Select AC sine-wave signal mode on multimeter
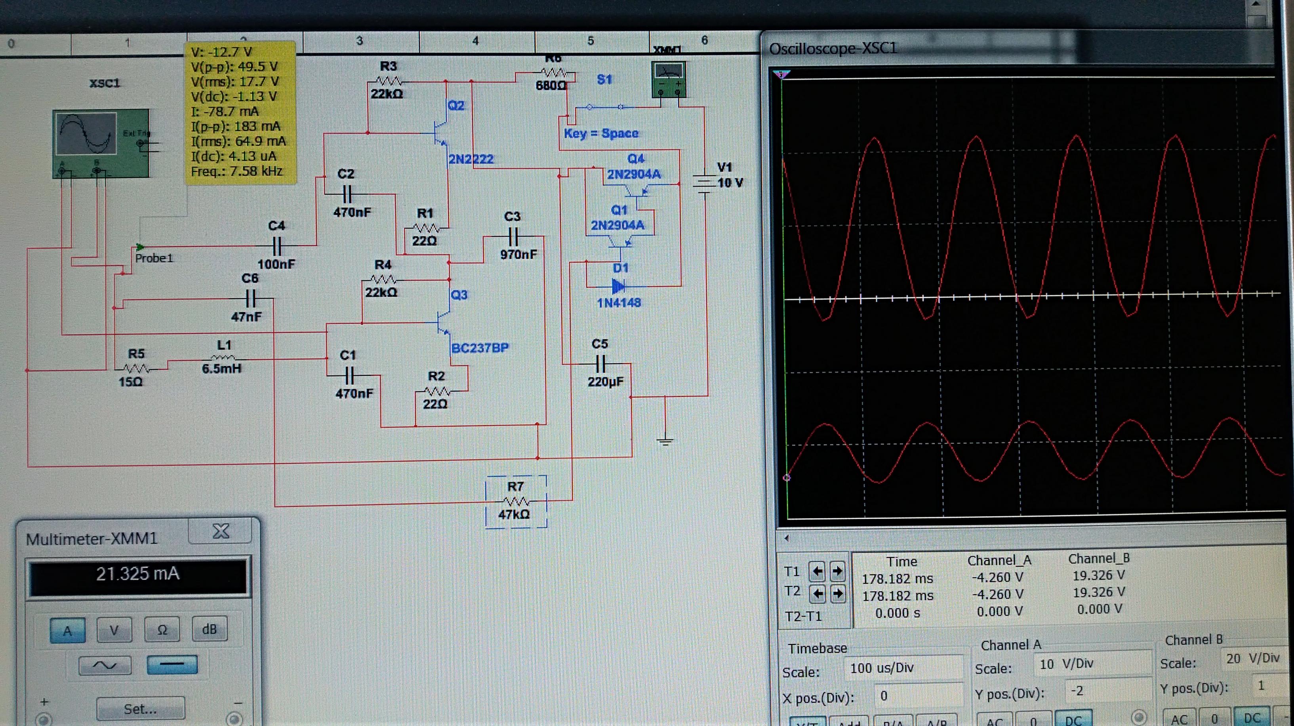1294x726 pixels. (105, 665)
